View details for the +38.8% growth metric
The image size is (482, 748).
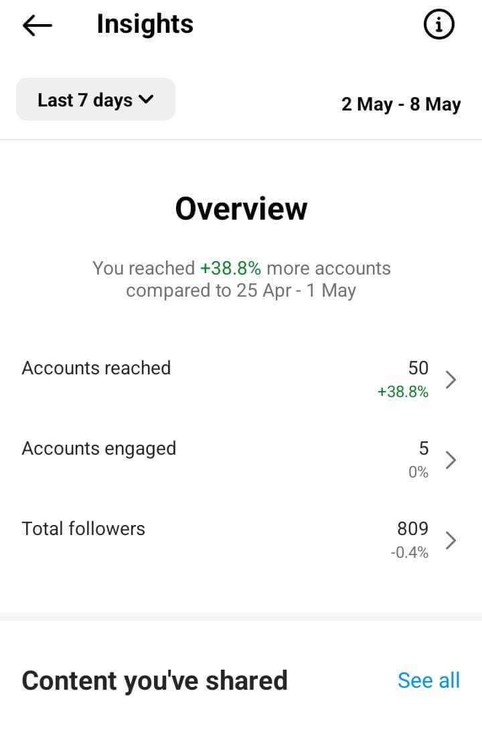tap(451, 379)
